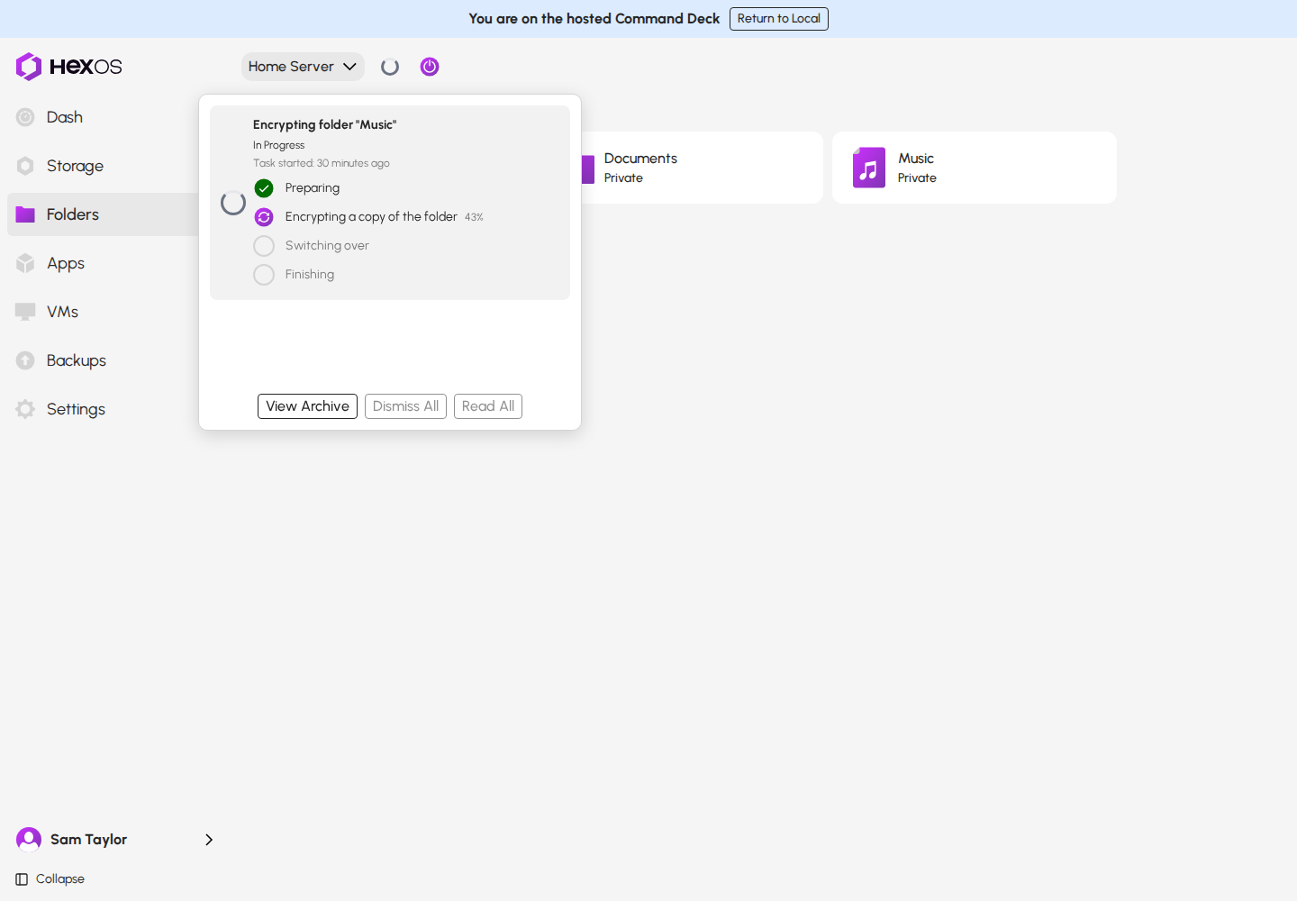
Task: Select Folders in the sidebar
Action: coord(103,214)
